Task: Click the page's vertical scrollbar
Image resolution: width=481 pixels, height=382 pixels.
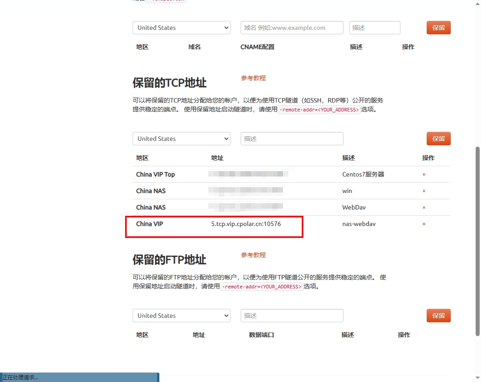Action: click(x=478, y=241)
